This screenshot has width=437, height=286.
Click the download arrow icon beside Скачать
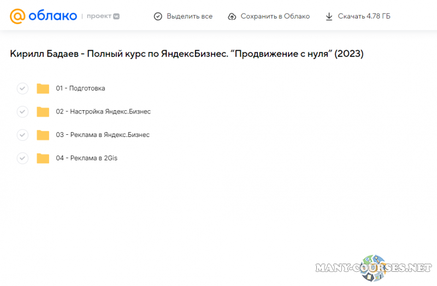329,16
